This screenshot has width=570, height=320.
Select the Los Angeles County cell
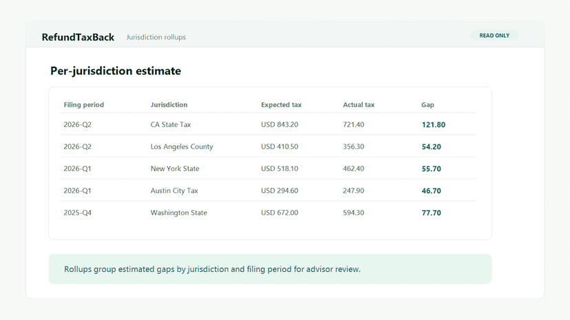[x=182, y=146]
